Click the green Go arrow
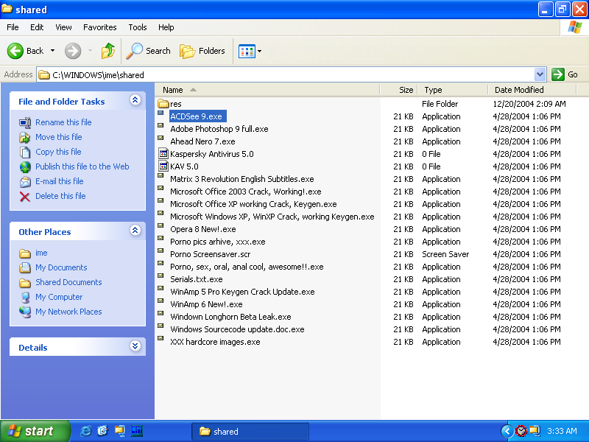 point(558,74)
